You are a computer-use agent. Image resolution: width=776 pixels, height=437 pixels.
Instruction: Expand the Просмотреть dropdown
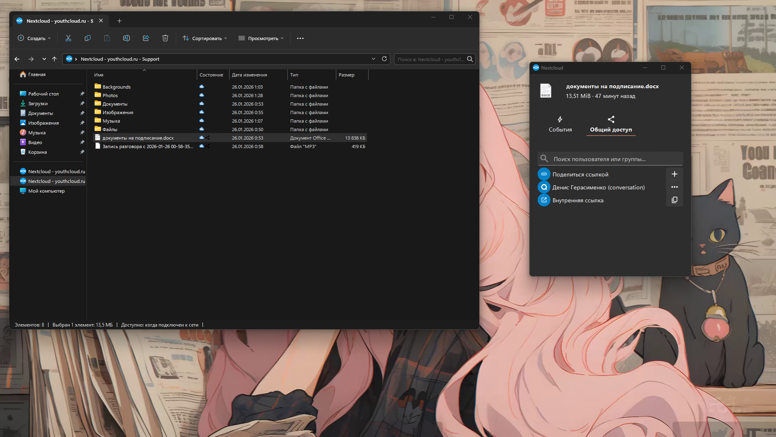tap(261, 38)
